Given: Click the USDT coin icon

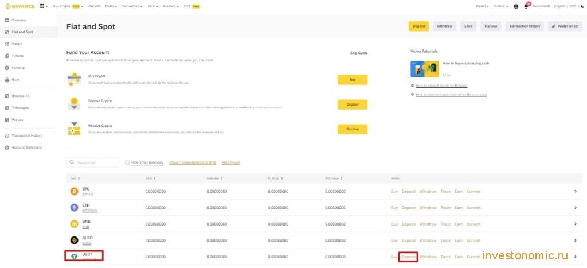Looking at the screenshot, I should tap(75, 257).
